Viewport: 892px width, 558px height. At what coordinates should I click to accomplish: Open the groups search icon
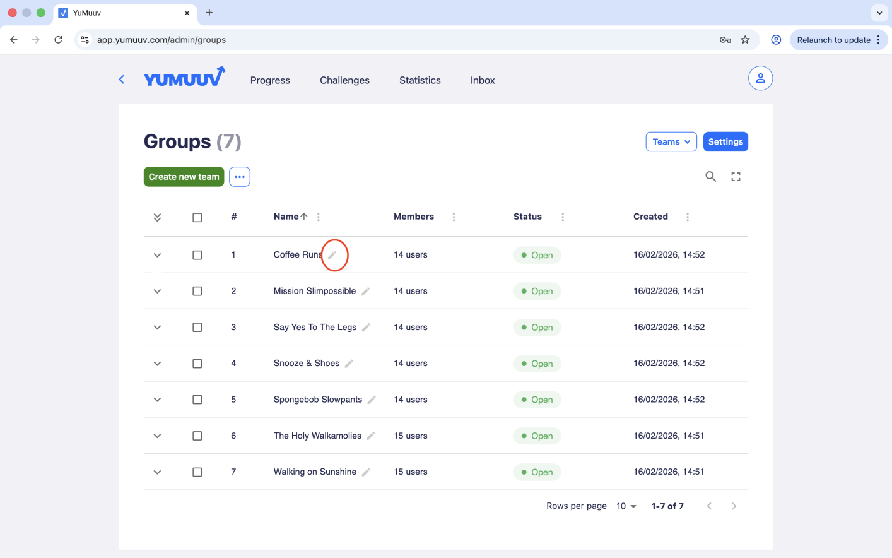tap(710, 177)
